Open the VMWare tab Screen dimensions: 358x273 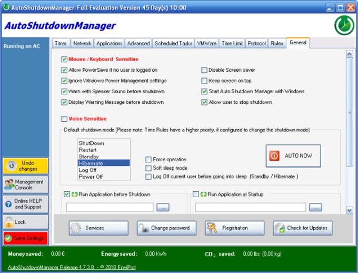click(206, 43)
